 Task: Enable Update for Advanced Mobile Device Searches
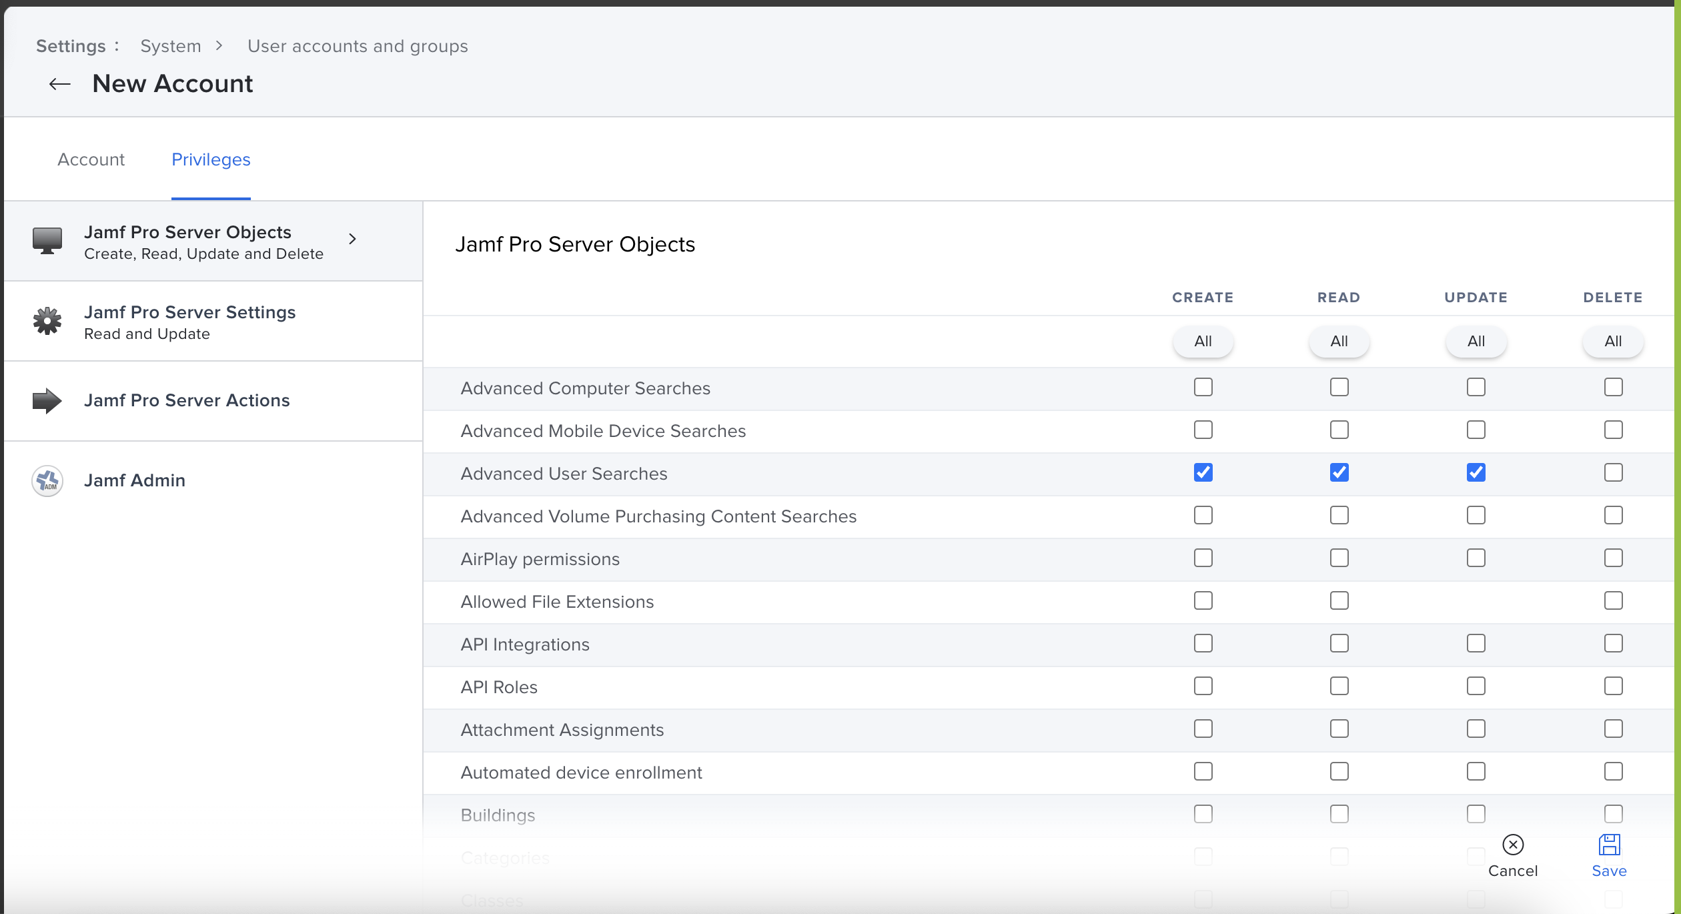(x=1476, y=430)
